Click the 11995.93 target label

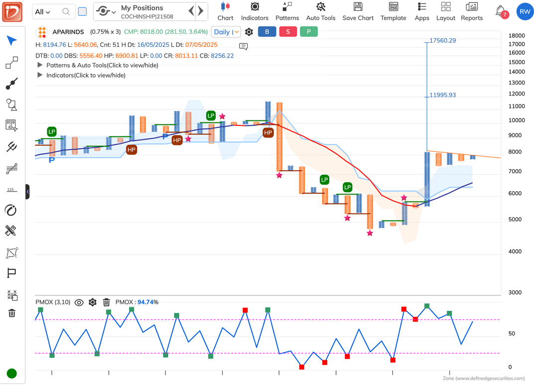tap(443, 95)
